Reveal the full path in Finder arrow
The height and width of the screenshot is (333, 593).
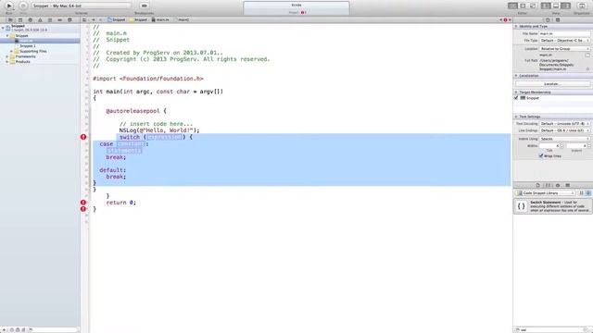pos(587,69)
